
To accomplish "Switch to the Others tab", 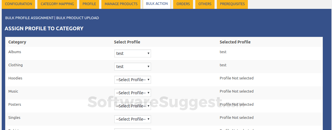I will tap(205, 4).
